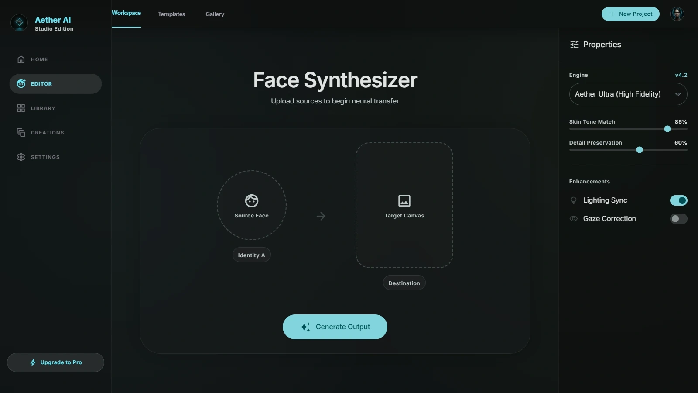Click the Identity A label chip
The image size is (698, 393).
252,255
